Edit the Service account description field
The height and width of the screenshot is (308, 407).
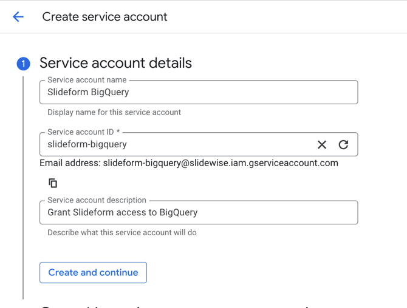click(198, 213)
